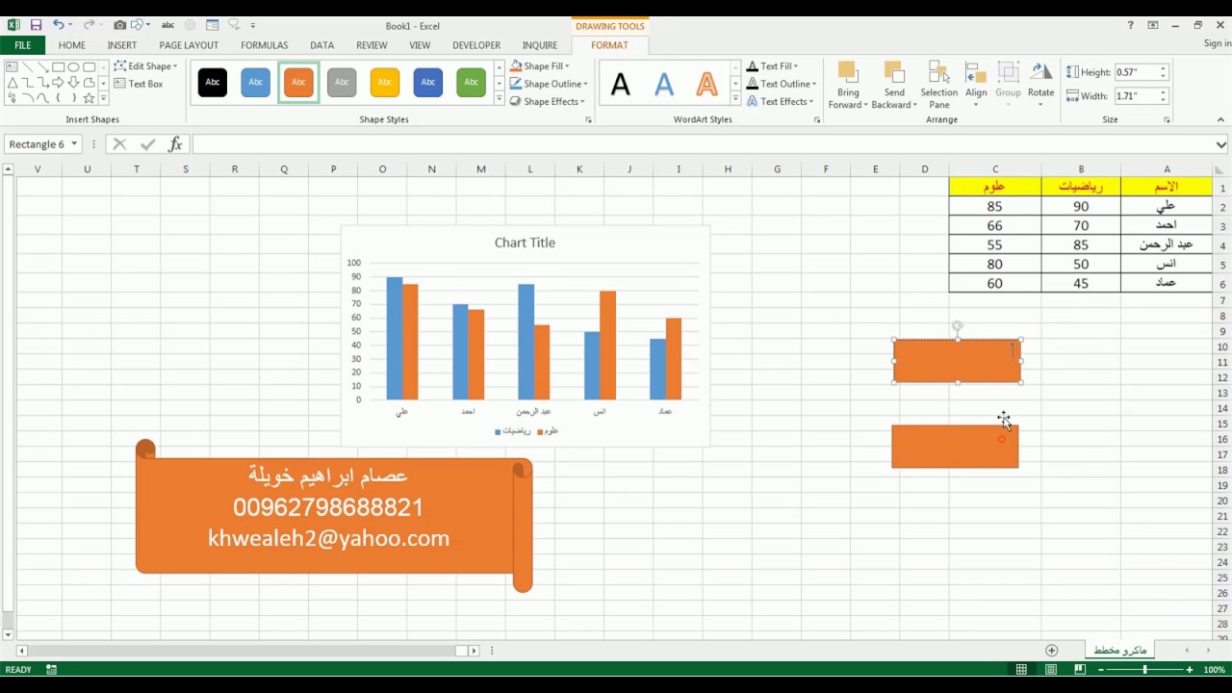Click the shape Height field
Image resolution: width=1232 pixels, height=693 pixels.
coord(1137,72)
